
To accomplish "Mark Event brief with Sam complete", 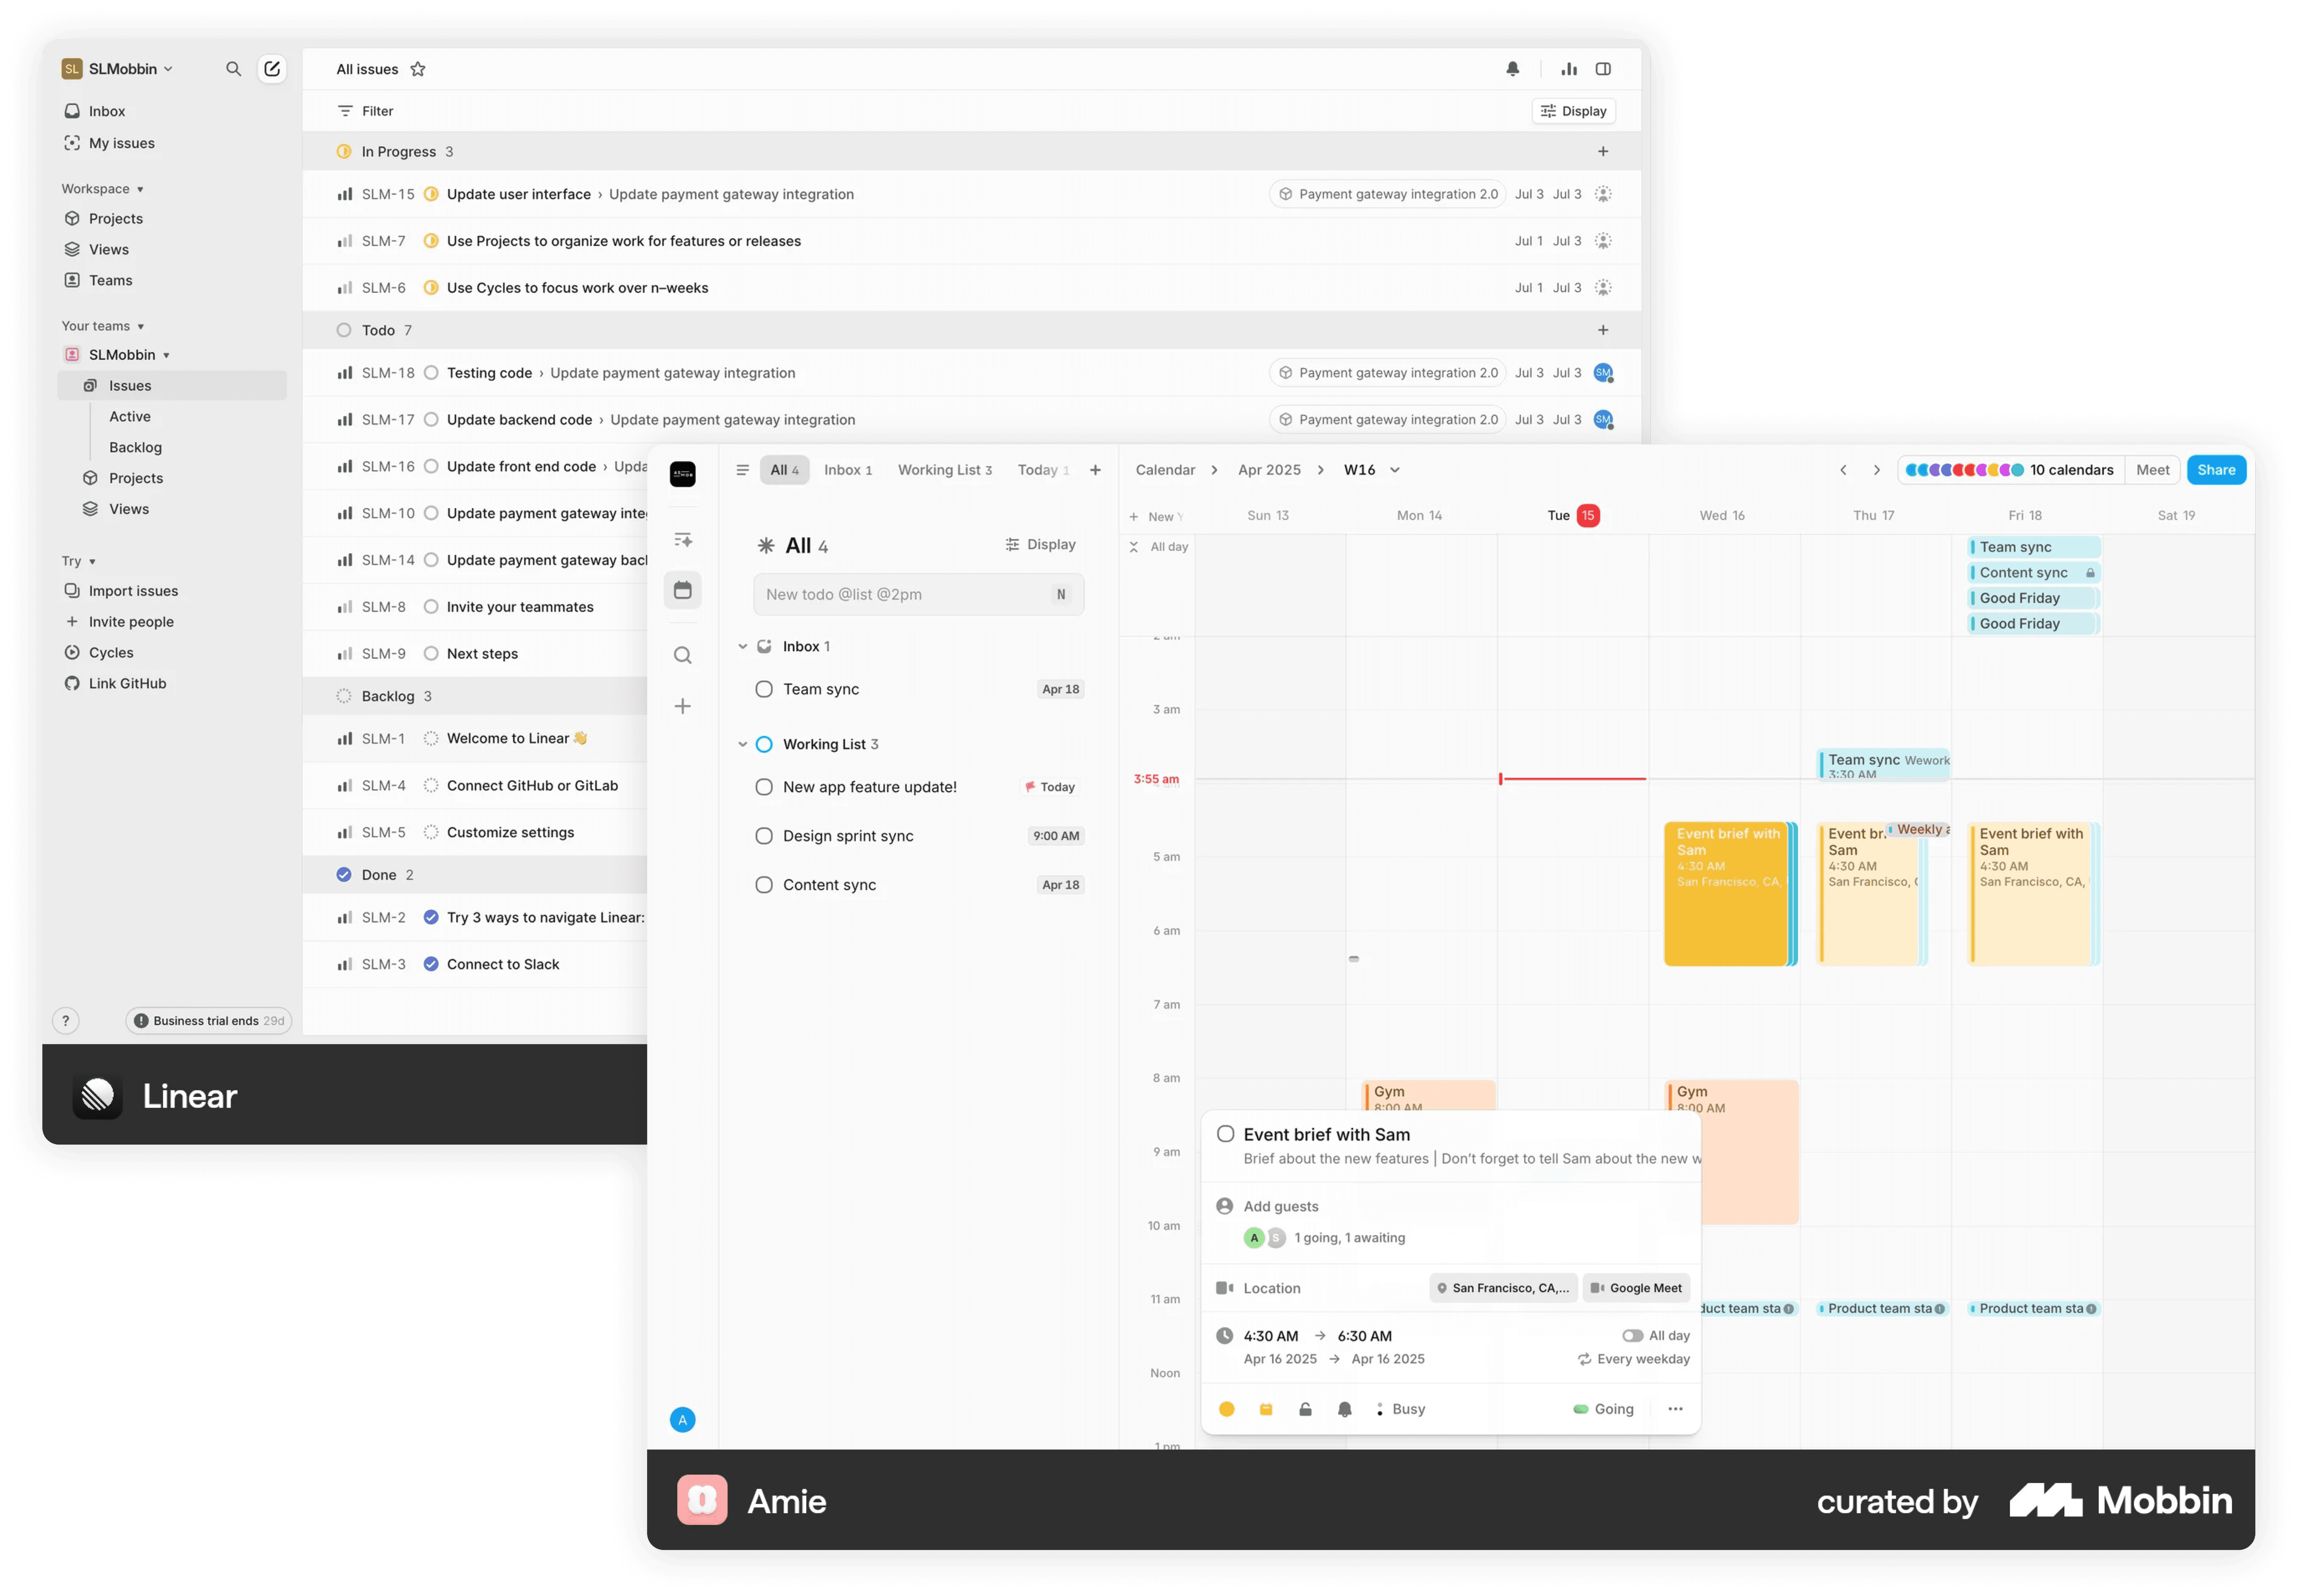I will (x=1225, y=1134).
